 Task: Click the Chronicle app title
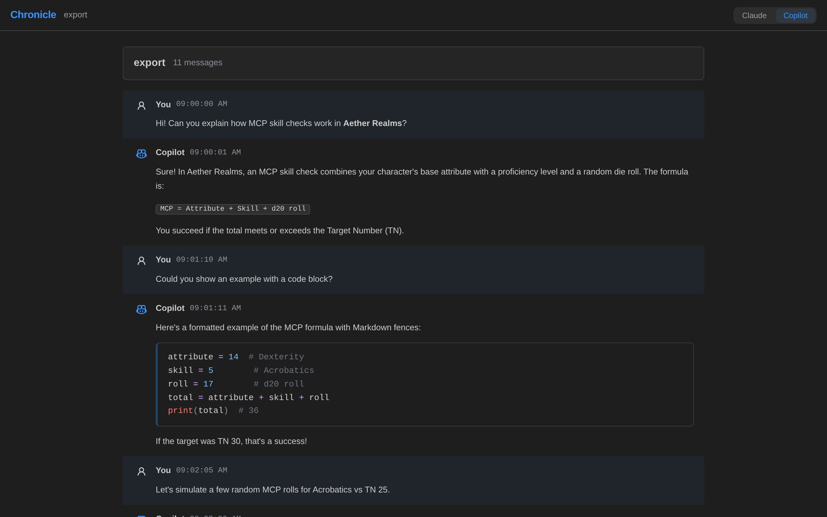(x=34, y=14)
